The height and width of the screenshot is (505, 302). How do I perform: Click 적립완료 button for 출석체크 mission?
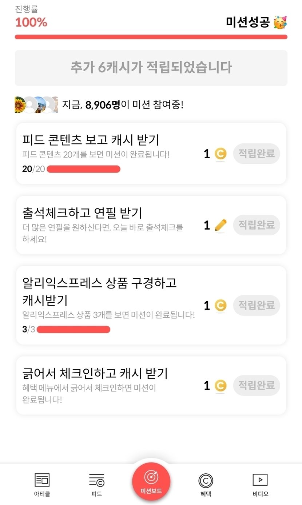pos(257,225)
